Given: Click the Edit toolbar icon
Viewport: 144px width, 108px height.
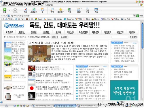Looking at the screenshot, I should click(x=96, y=10).
